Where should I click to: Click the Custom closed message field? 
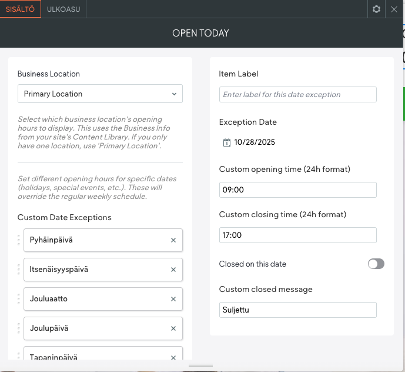(297, 310)
